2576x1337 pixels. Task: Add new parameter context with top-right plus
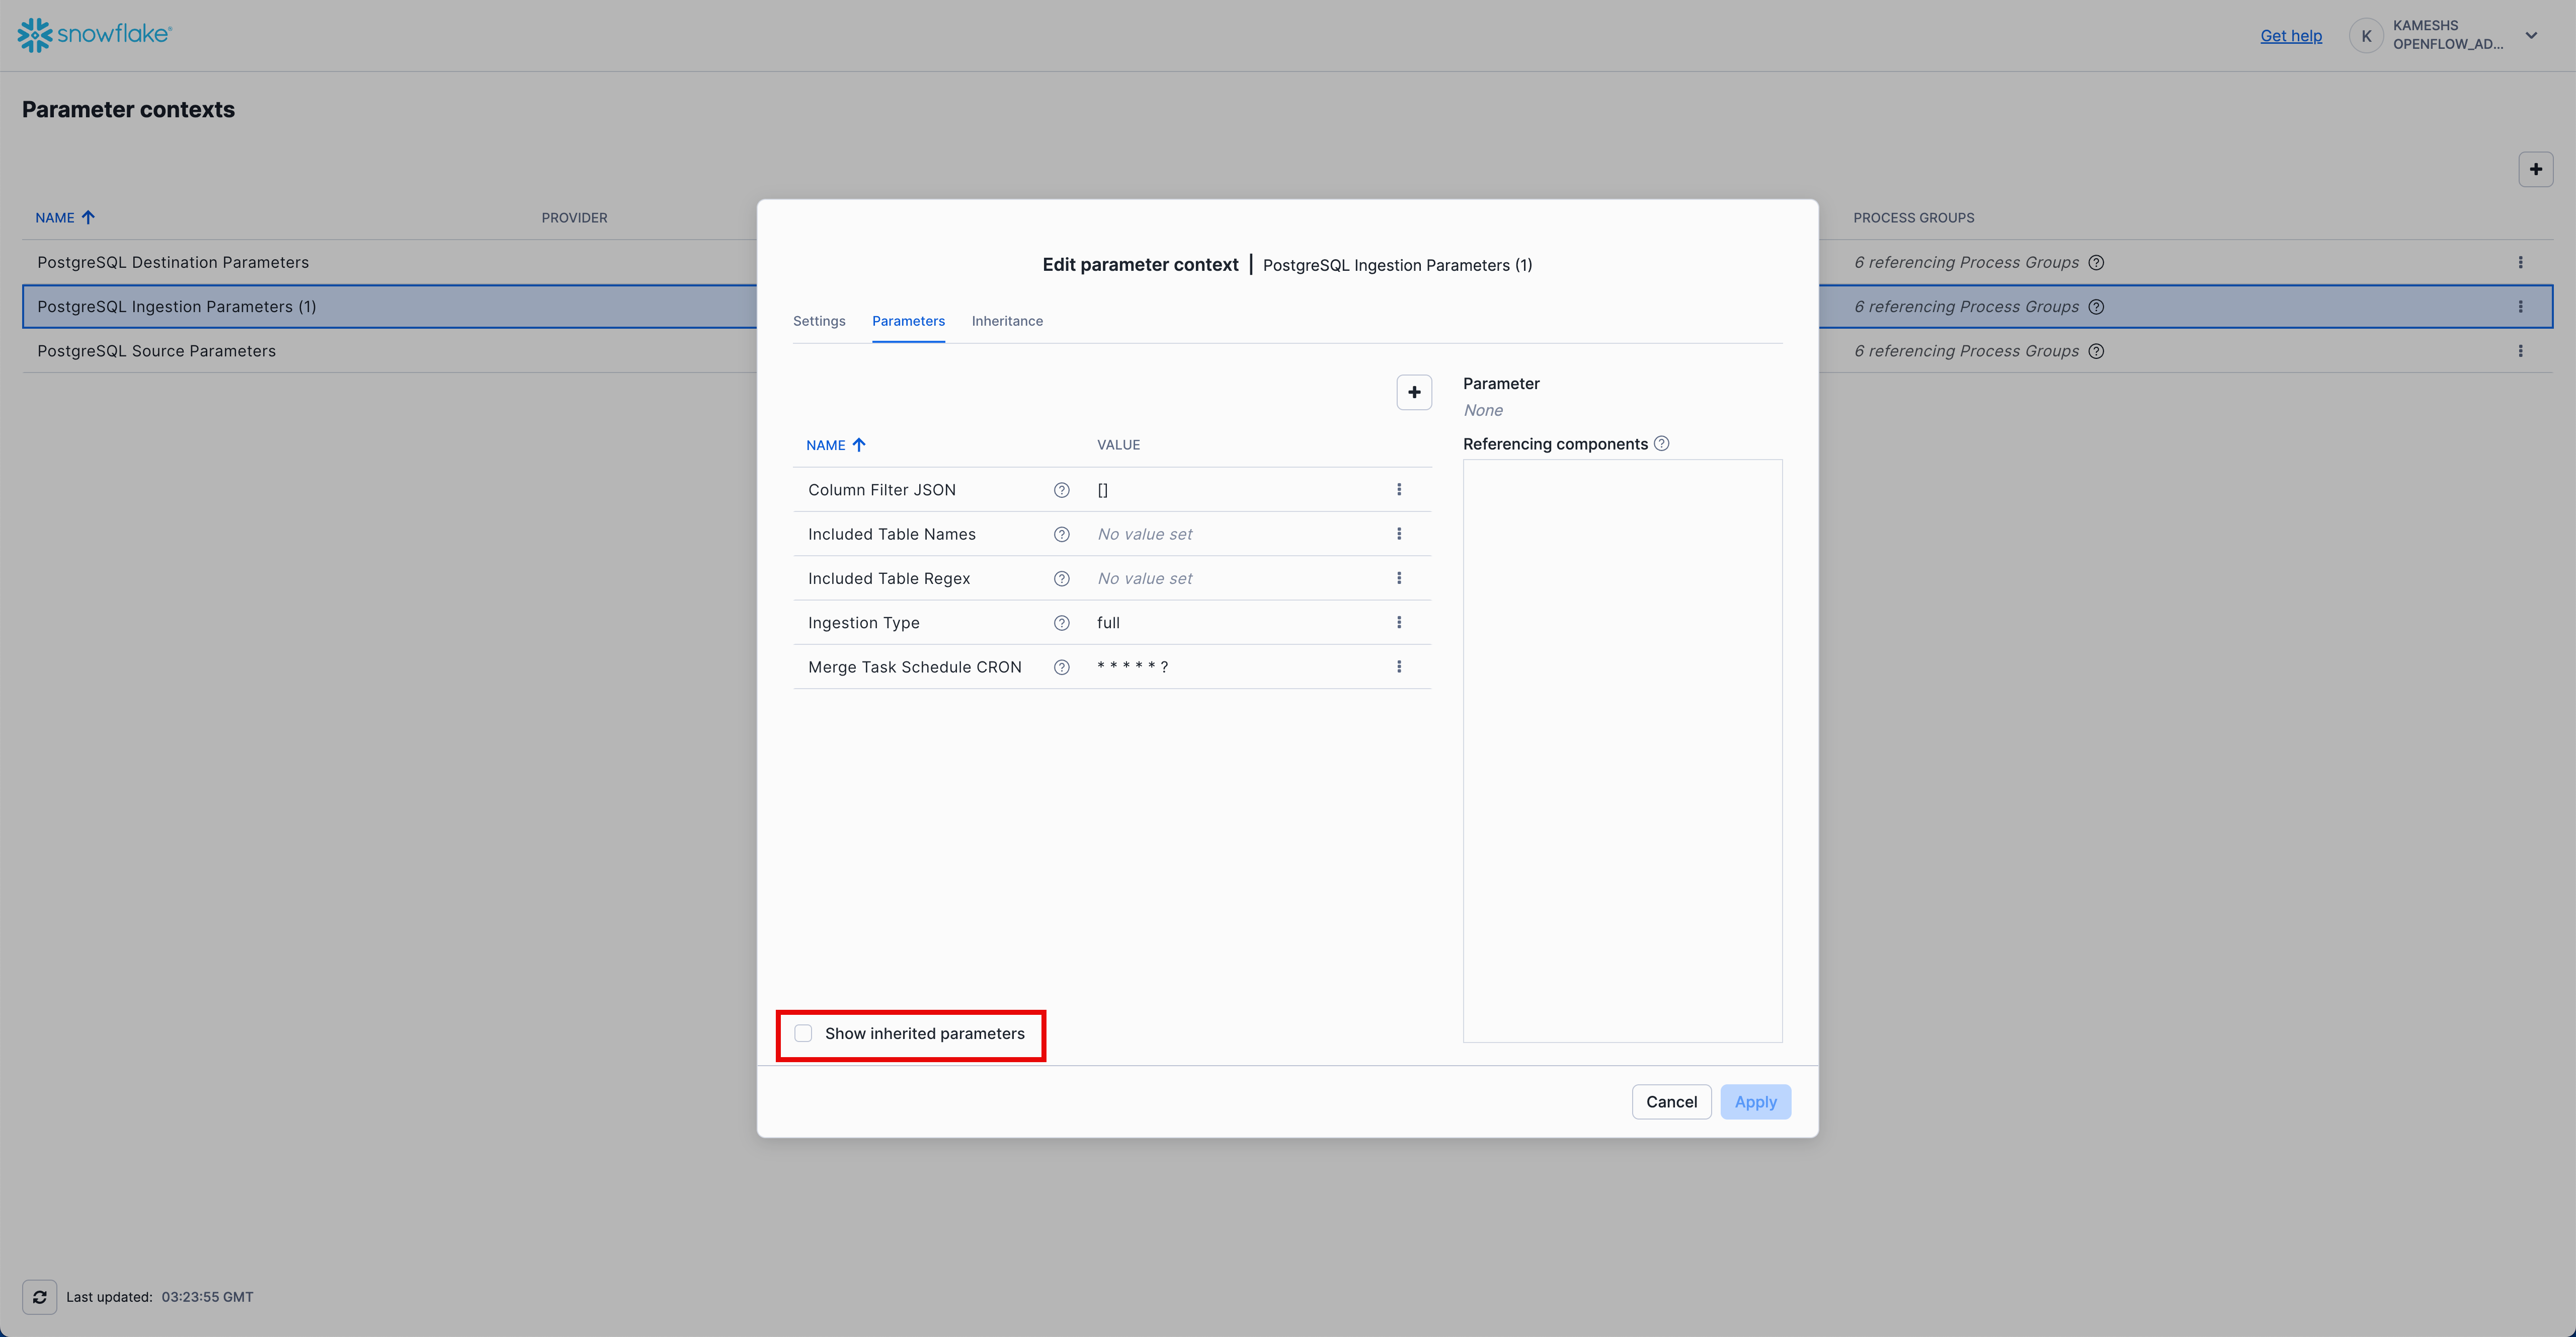[x=2535, y=169]
